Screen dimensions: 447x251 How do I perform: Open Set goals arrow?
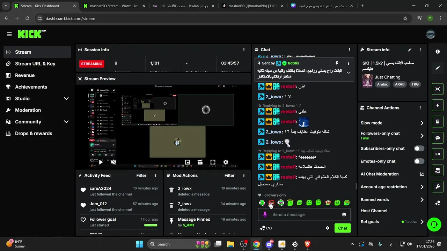pyautogui.click(x=422, y=222)
